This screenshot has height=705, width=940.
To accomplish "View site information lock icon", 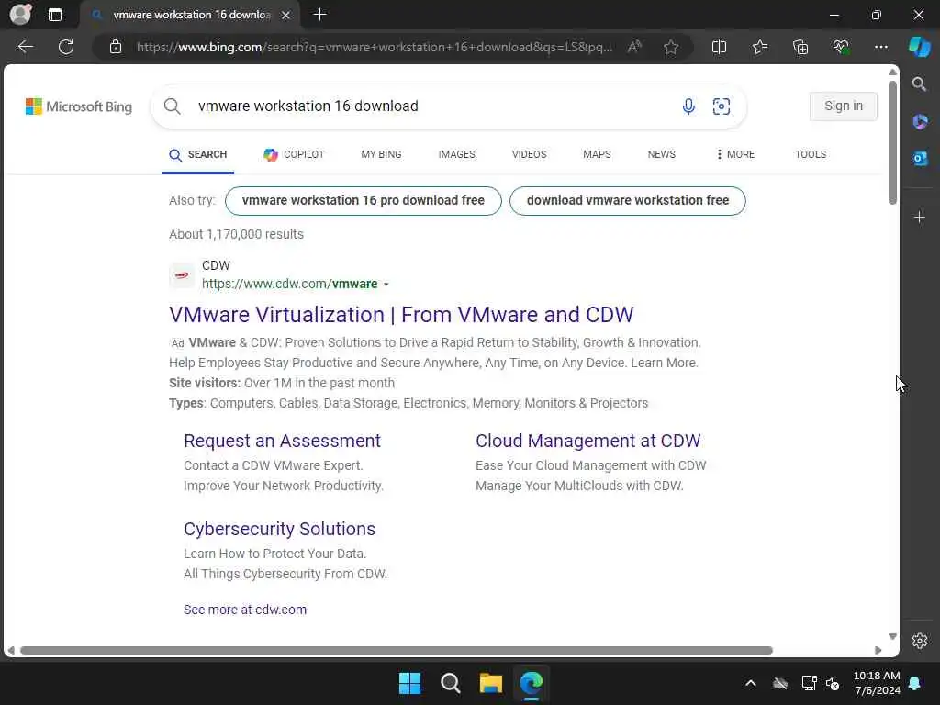I will click(x=116, y=47).
